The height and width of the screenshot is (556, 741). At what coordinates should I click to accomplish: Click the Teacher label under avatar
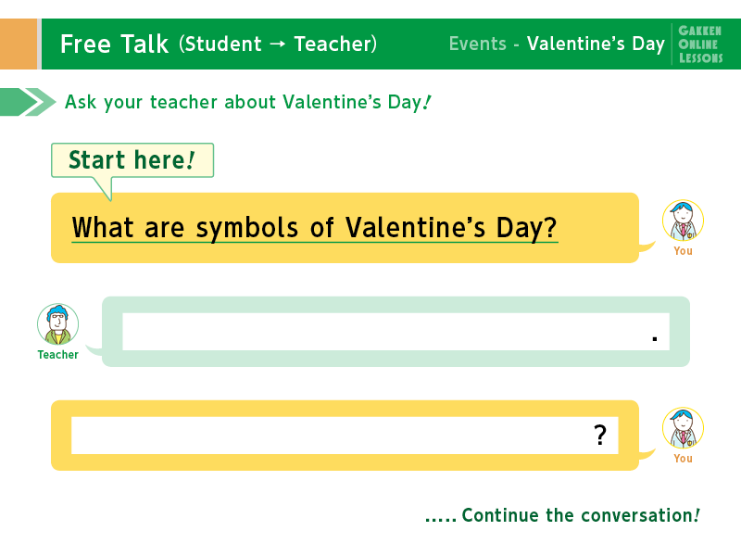pyautogui.click(x=57, y=355)
